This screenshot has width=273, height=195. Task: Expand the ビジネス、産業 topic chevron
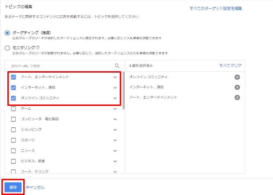click(x=115, y=161)
